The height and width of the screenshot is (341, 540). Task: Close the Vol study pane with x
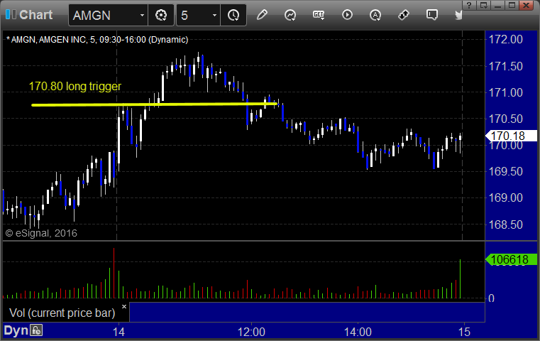click(124, 306)
